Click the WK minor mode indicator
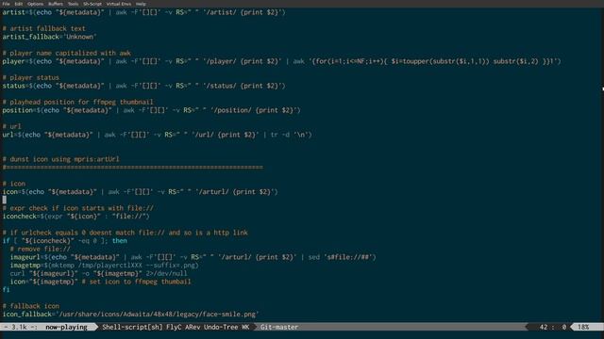604x339 pixels. point(245,327)
